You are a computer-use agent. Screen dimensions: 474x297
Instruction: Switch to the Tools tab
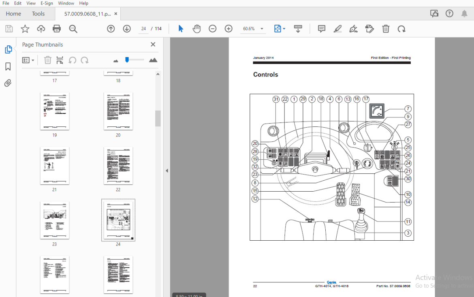pos(38,14)
